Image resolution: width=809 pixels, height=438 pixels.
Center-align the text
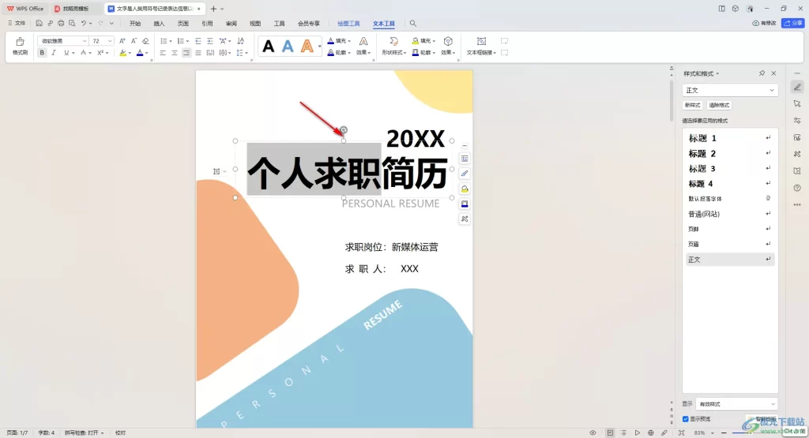click(x=175, y=53)
